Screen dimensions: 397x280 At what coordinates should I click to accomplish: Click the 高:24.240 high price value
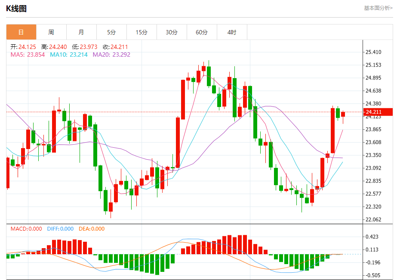coord(54,47)
